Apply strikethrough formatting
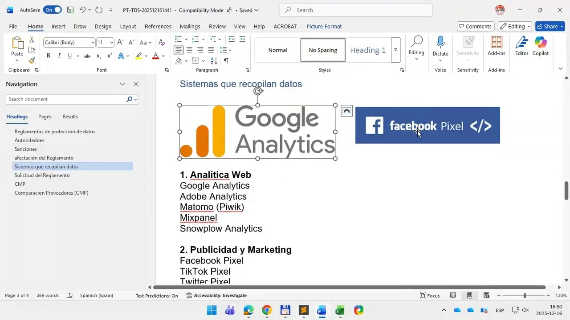The image size is (570, 320). [x=87, y=56]
